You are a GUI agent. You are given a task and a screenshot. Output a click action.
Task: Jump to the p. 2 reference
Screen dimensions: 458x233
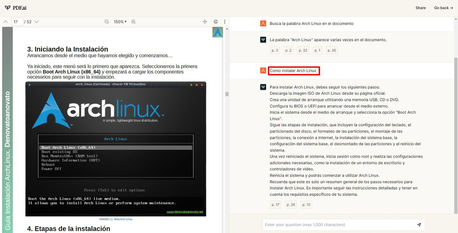tap(289, 50)
